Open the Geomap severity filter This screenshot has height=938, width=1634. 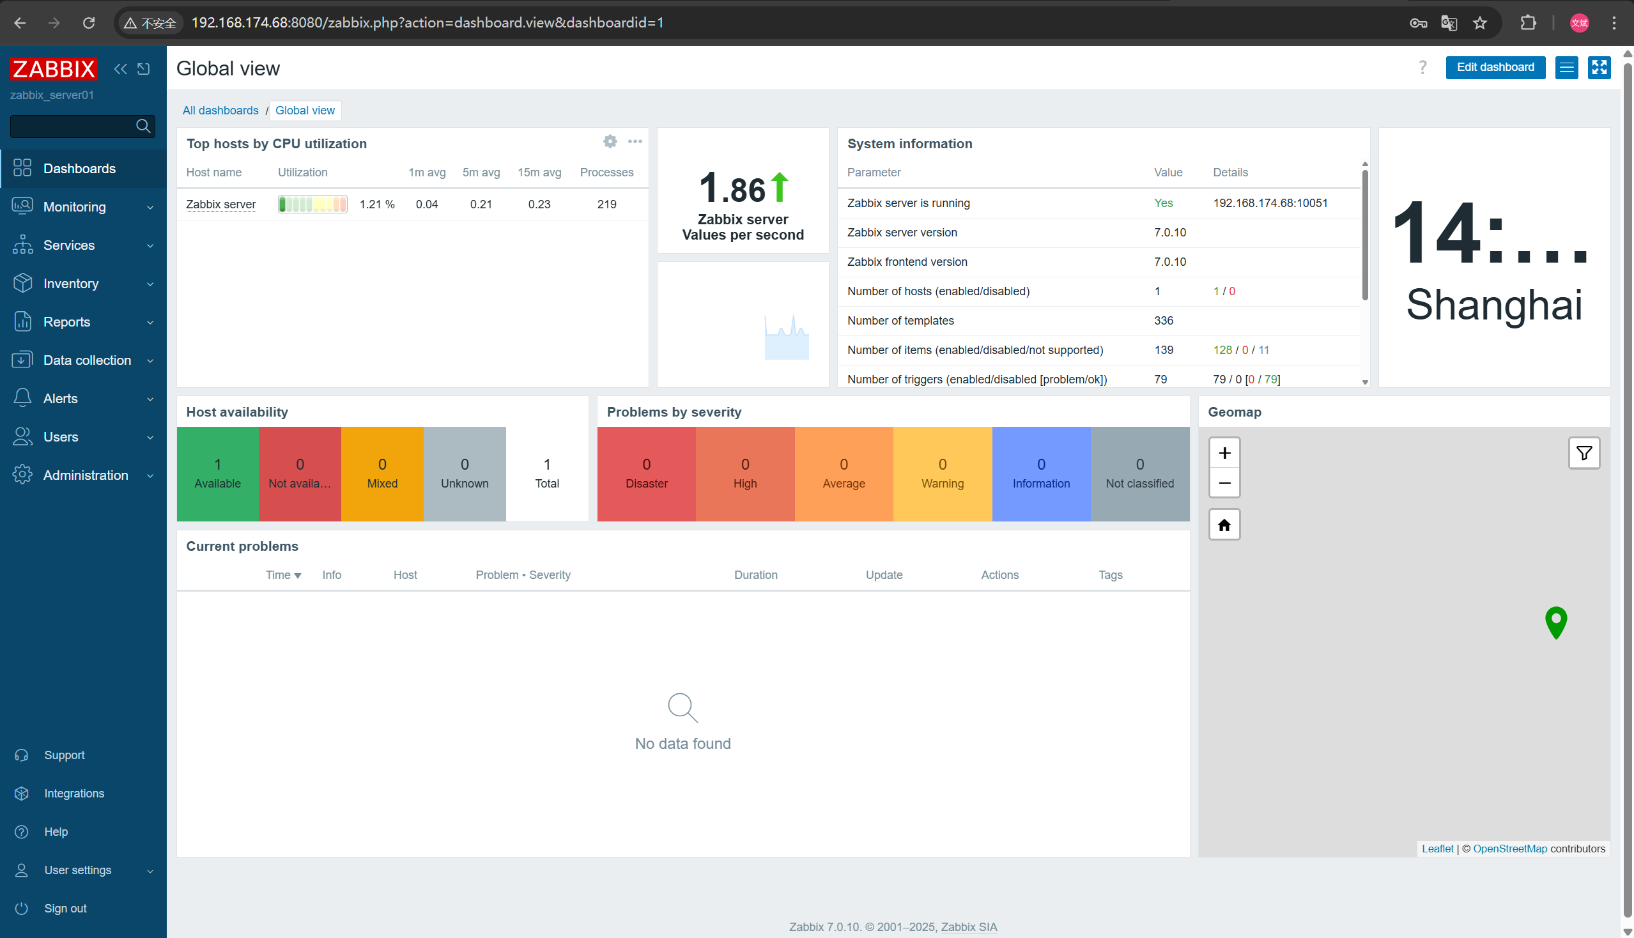click(1584, 454)
